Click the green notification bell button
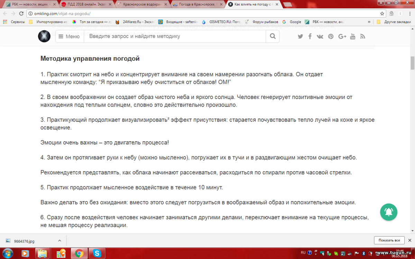 click(389, 212)
